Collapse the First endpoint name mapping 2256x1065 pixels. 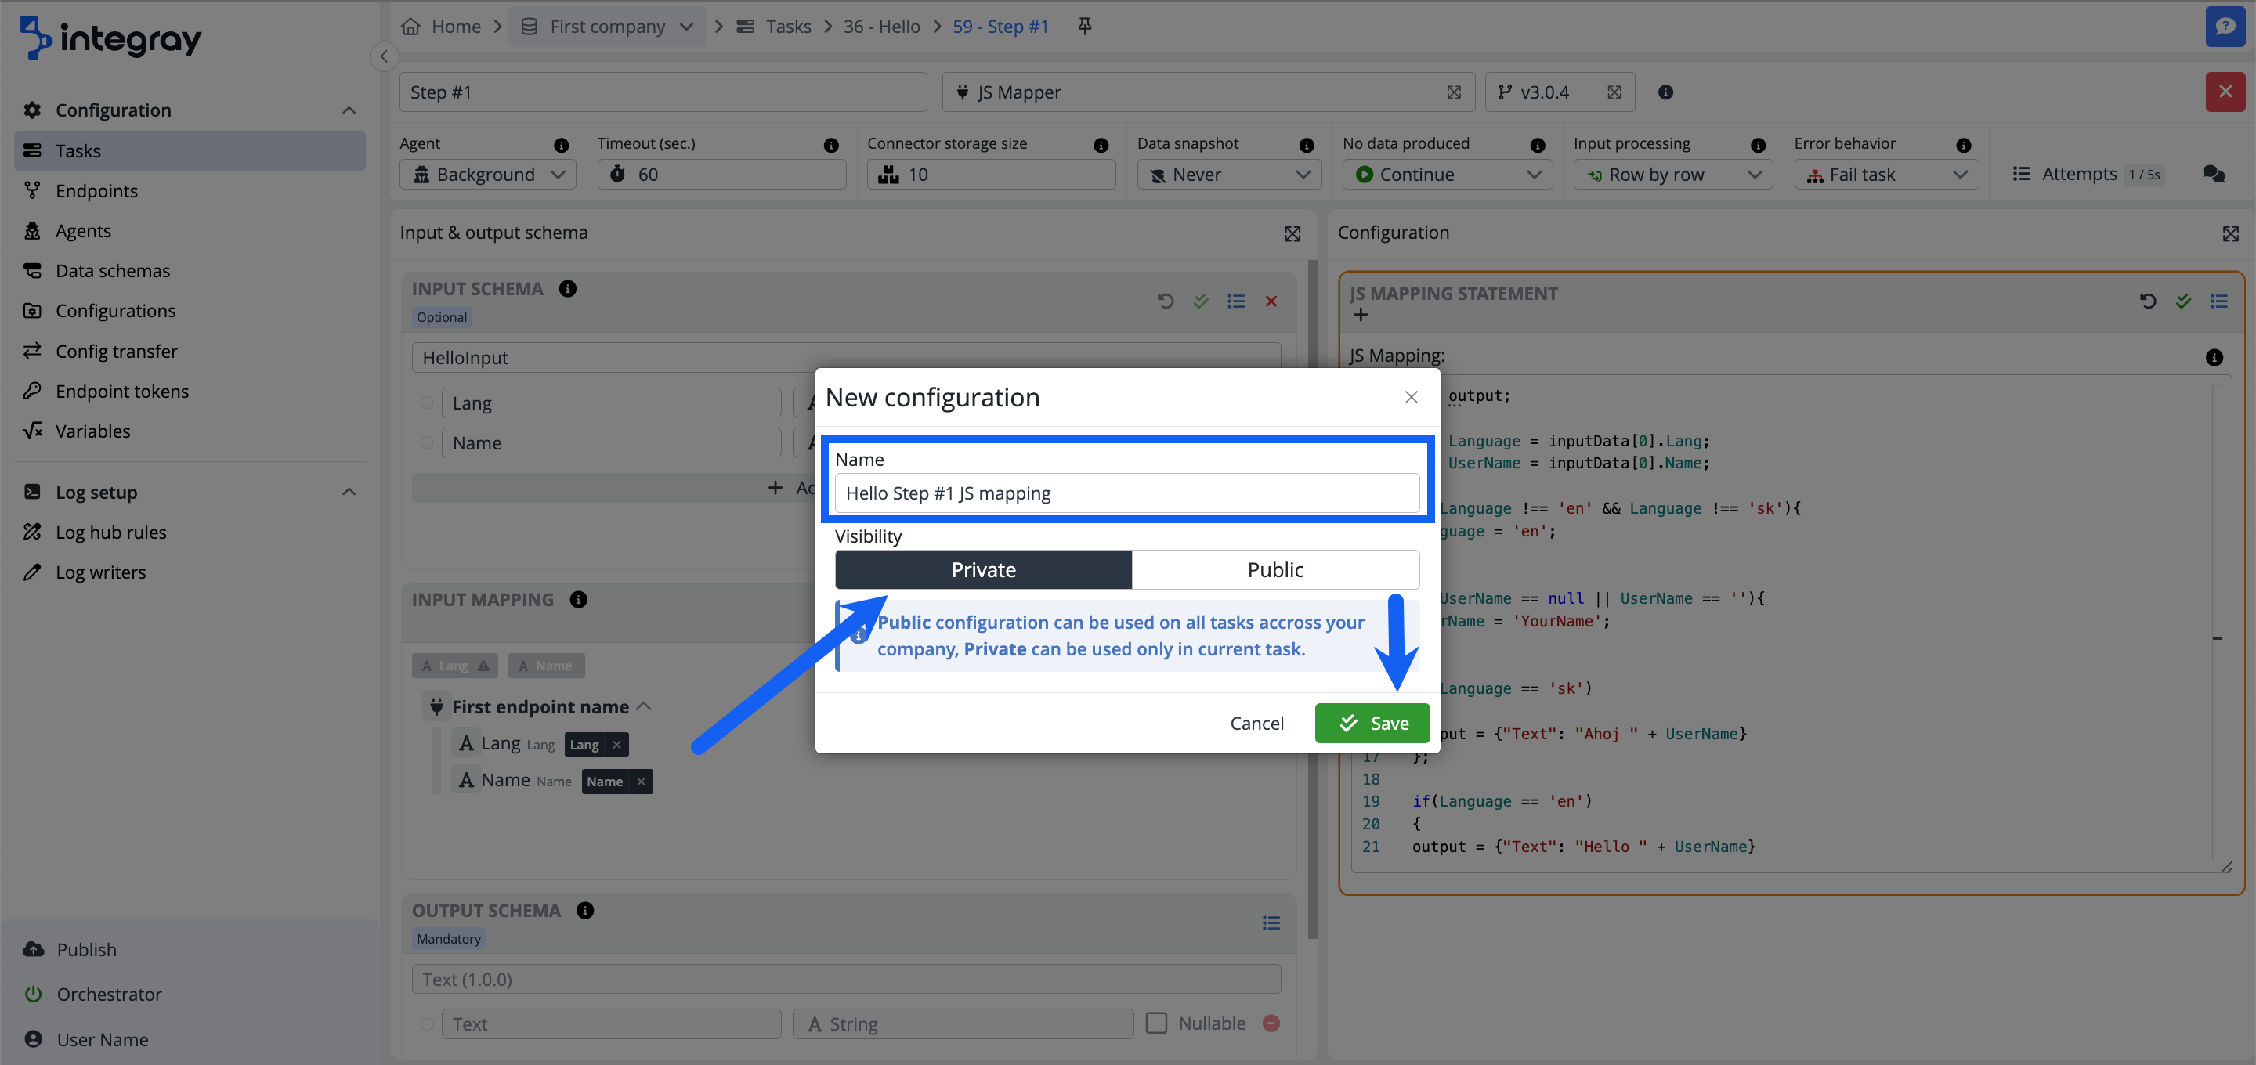click(x=645, y=706)
